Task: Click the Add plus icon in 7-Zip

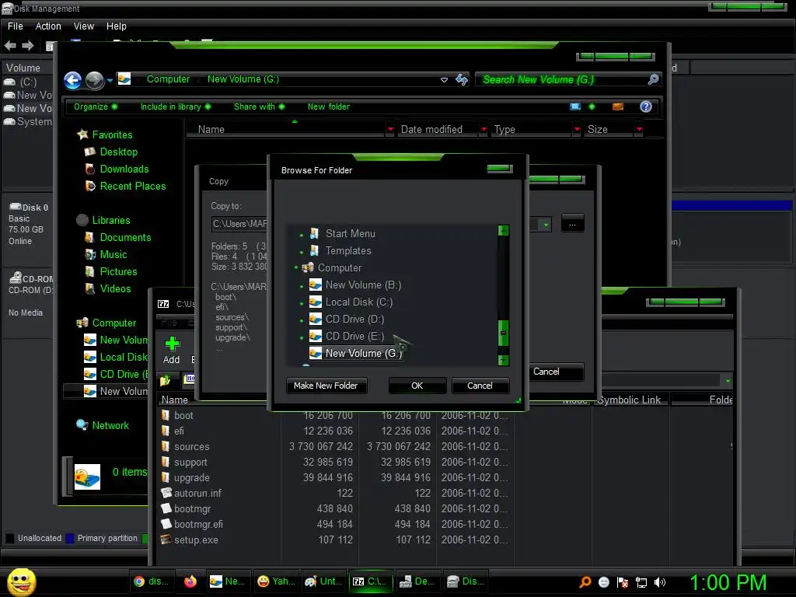Action: coord(172,344)
